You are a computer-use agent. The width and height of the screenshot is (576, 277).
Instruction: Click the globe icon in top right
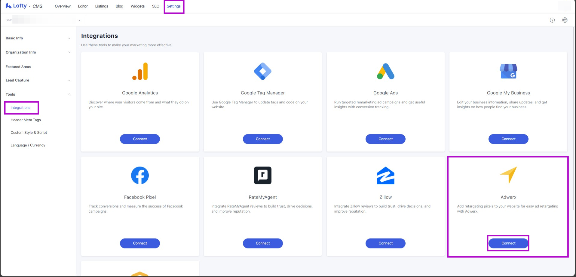565,20
